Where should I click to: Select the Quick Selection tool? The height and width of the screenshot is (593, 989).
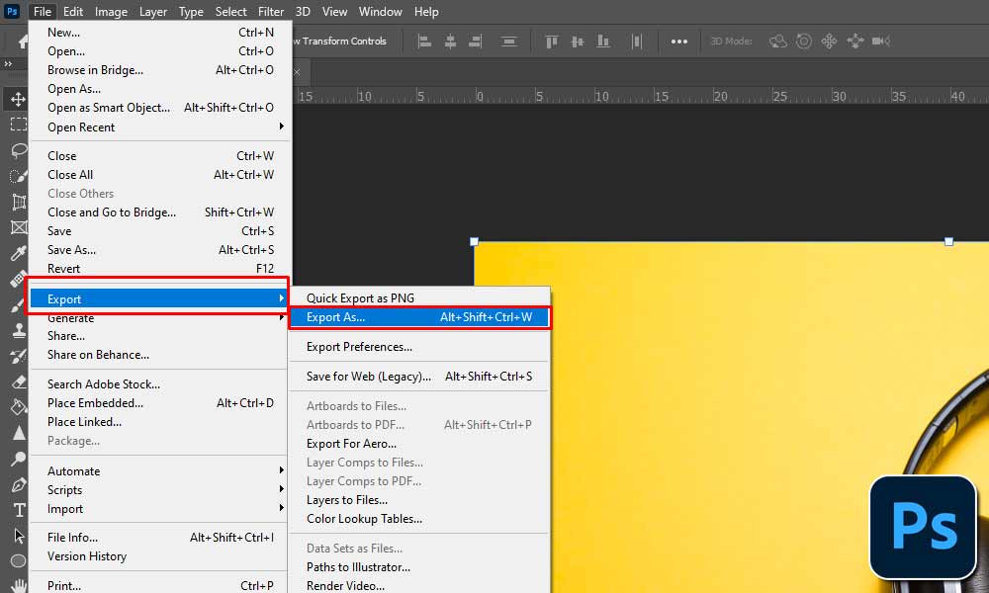[18, 176]
